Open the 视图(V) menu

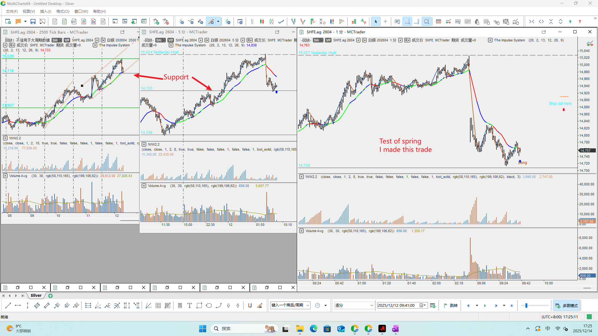tap(29, 12)
